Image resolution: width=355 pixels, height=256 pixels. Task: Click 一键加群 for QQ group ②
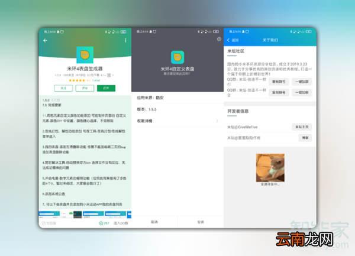[302, 92]
